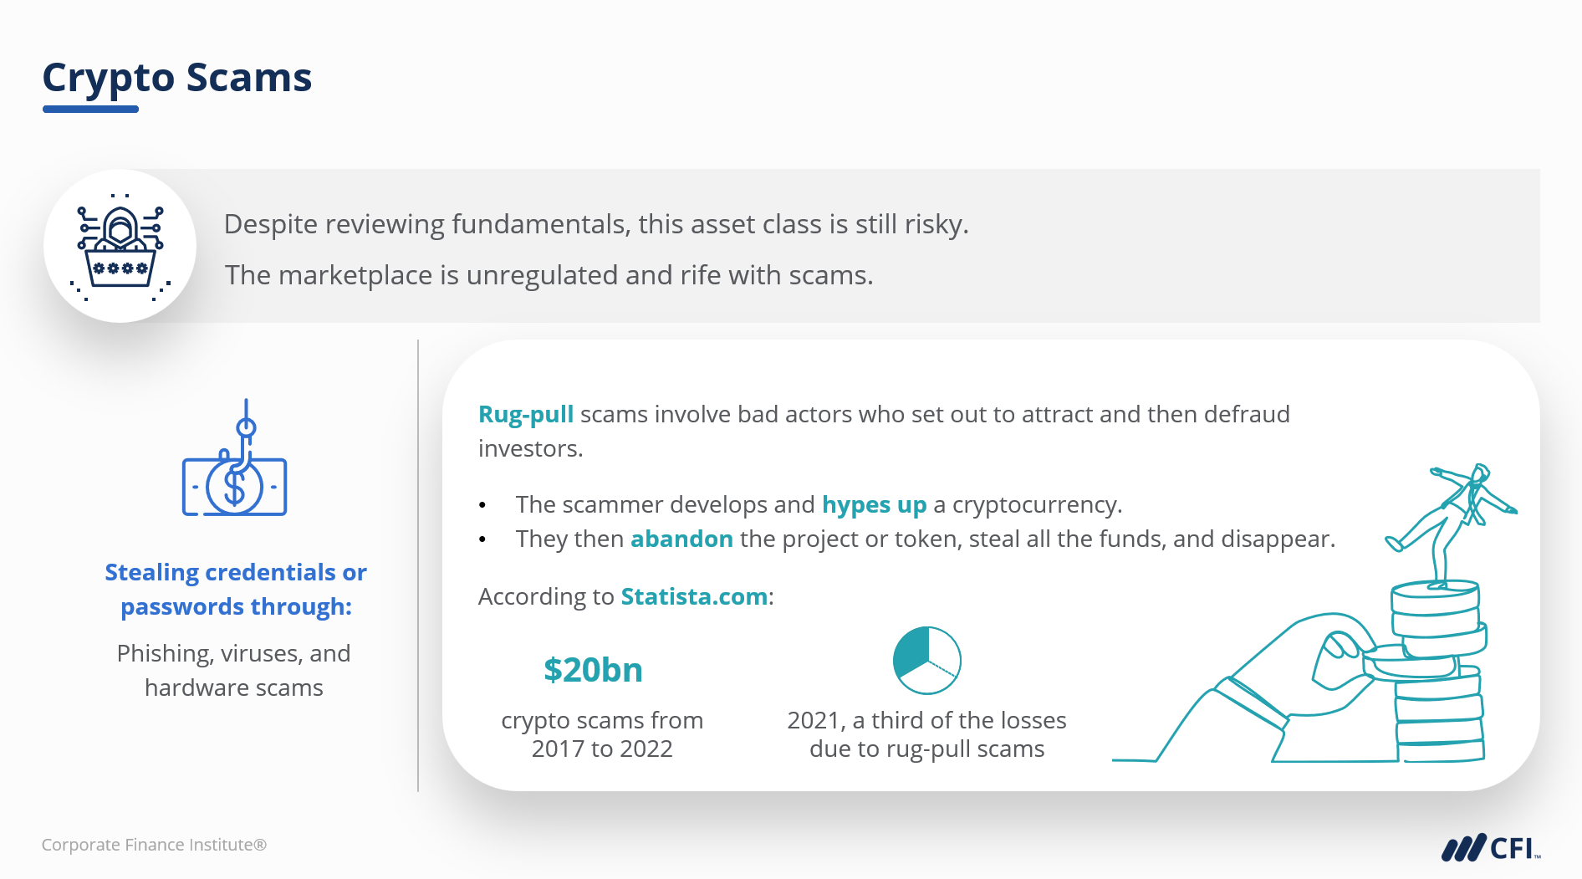The height and width of the screenshot is (879, 1582).
Task: Click the "Stealing credentials or passwords through" heading
Action: tap(236, 589)
